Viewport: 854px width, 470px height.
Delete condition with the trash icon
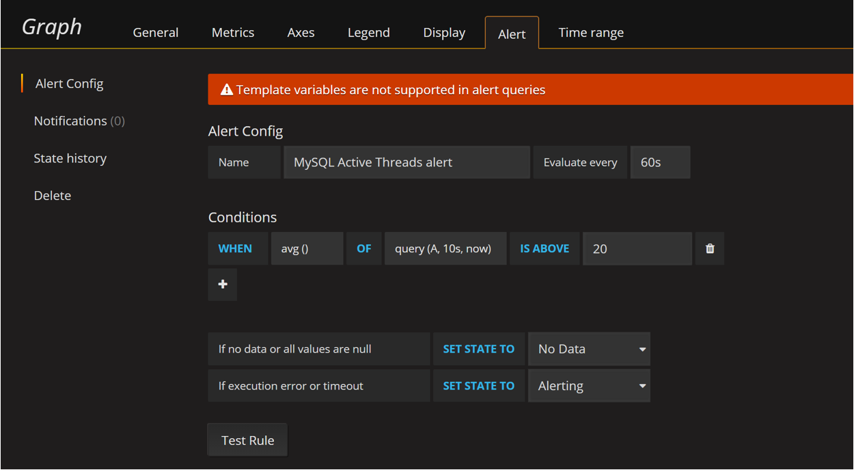tap(710, 248)
